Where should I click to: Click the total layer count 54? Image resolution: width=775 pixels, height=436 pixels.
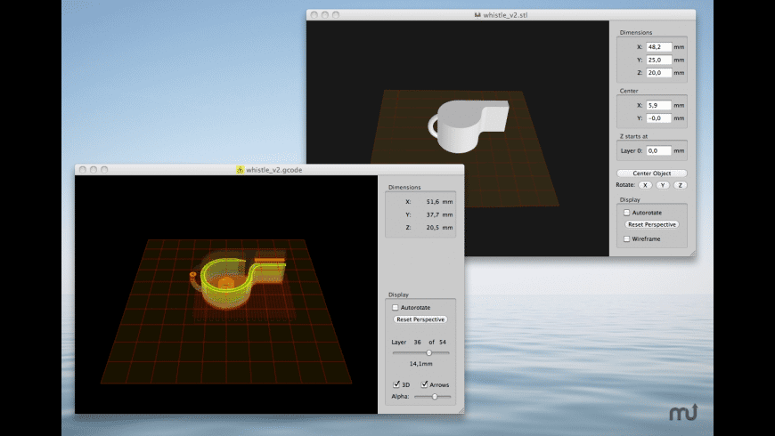[x=443, y=342]
